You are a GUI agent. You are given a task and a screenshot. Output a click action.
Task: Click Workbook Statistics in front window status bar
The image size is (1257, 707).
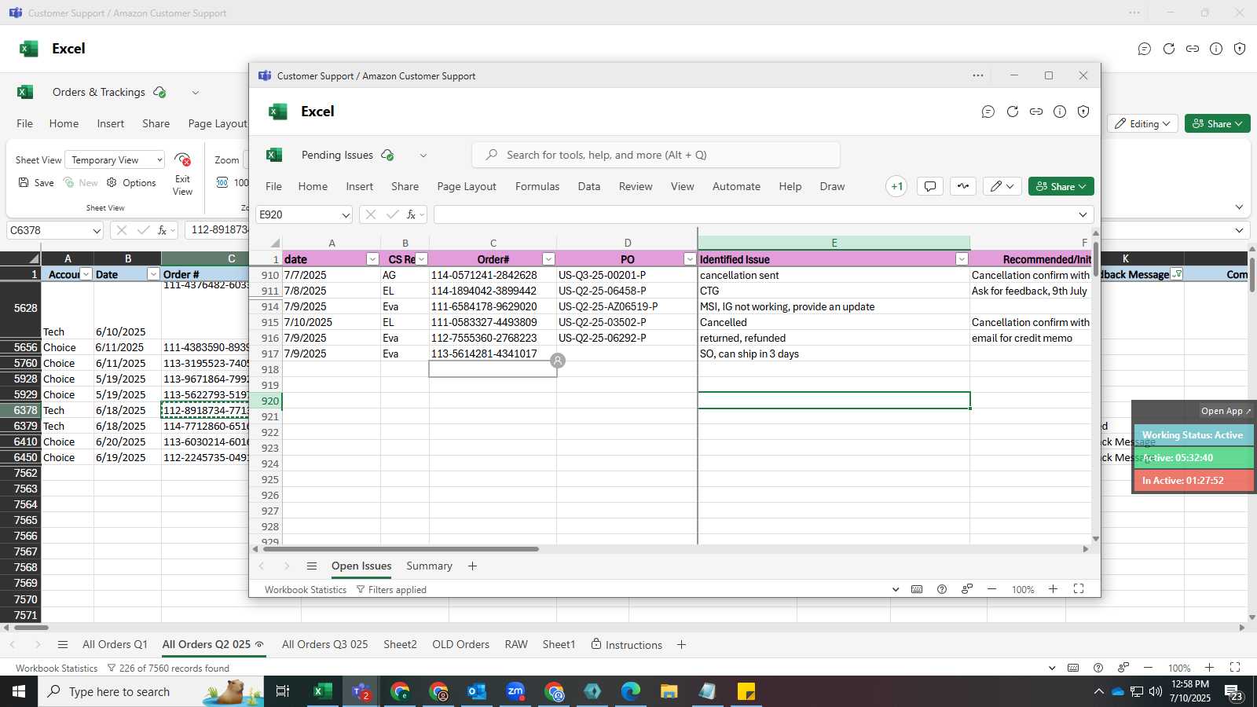click(305, 590)
